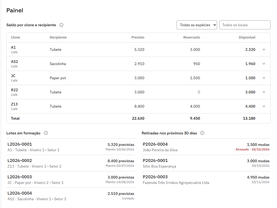The height and width of the screenshot is (208, 277).
Task: Open lot L2026-0004
Action: (71, 196)
